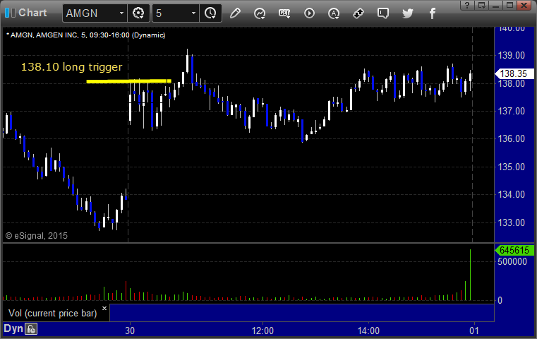Click the help question mark button
This screenshot has height=339, width=537.
point(467,5)
